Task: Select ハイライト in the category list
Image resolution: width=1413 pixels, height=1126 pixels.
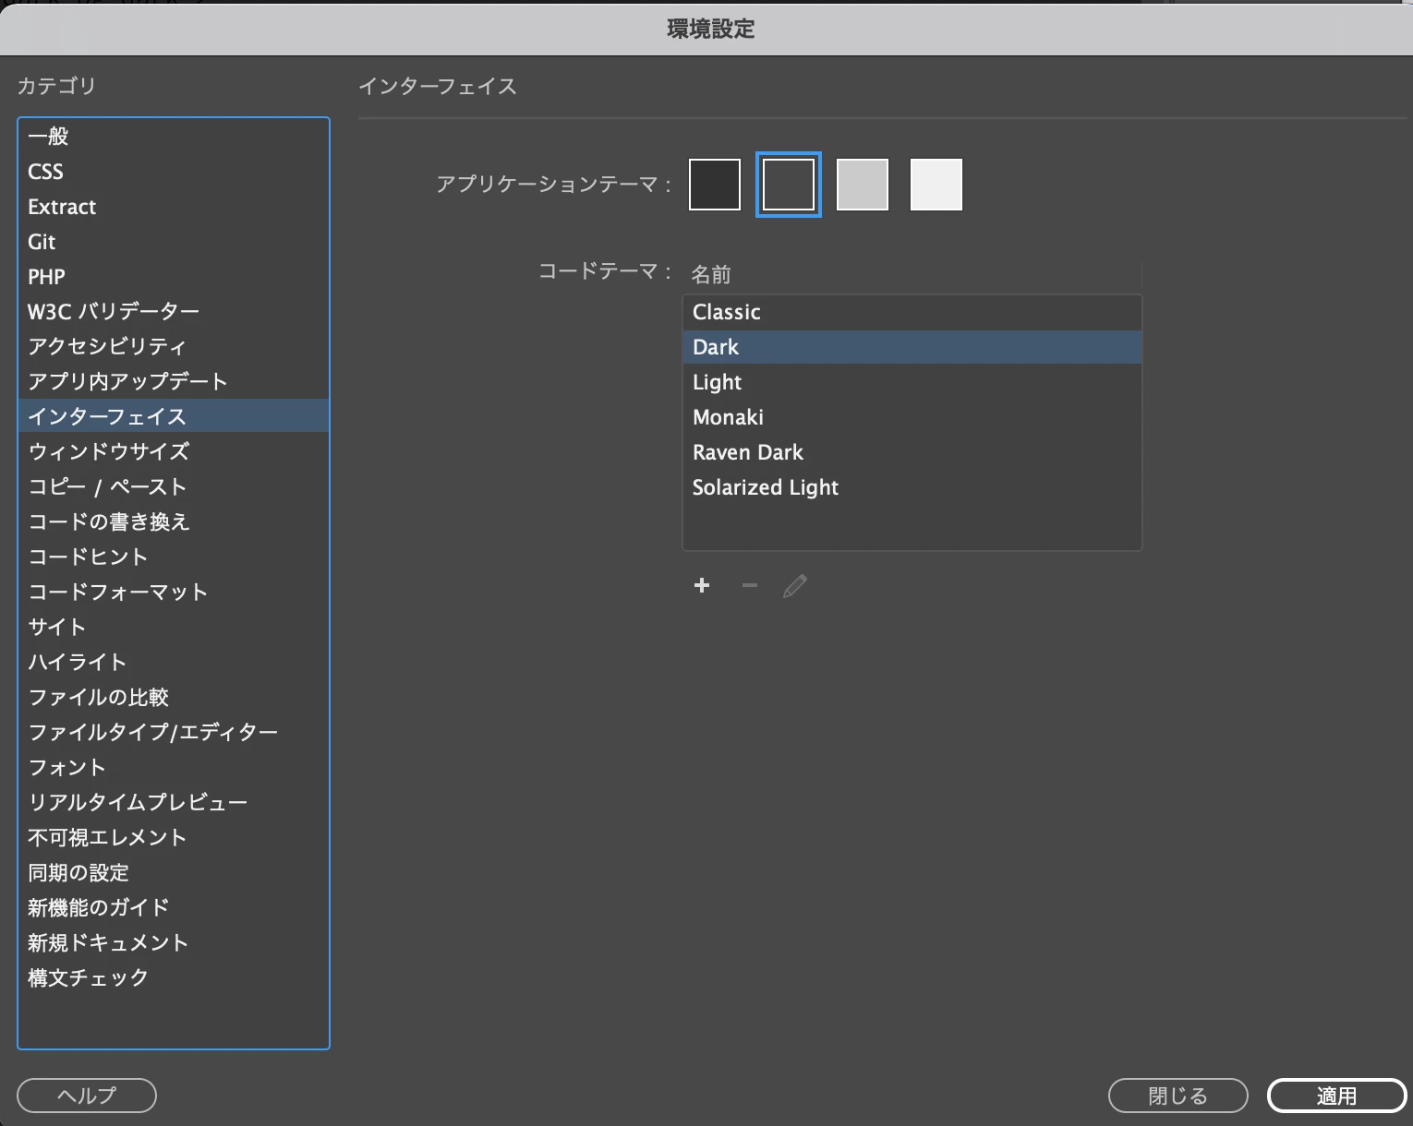Action: tap(174, 662)
